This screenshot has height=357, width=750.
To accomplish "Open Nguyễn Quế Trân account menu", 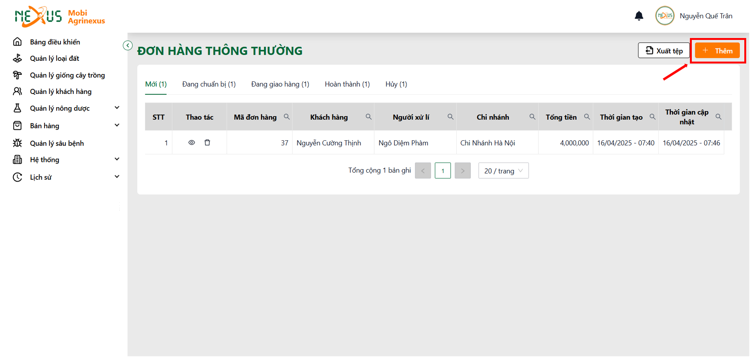I will point(706,16).
